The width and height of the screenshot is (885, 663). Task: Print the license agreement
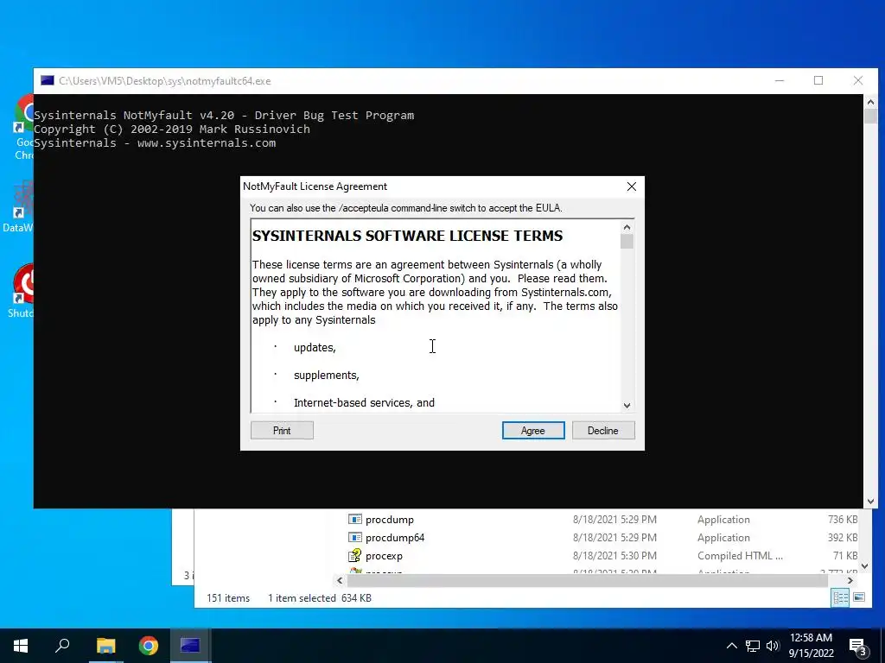[282, 430]
